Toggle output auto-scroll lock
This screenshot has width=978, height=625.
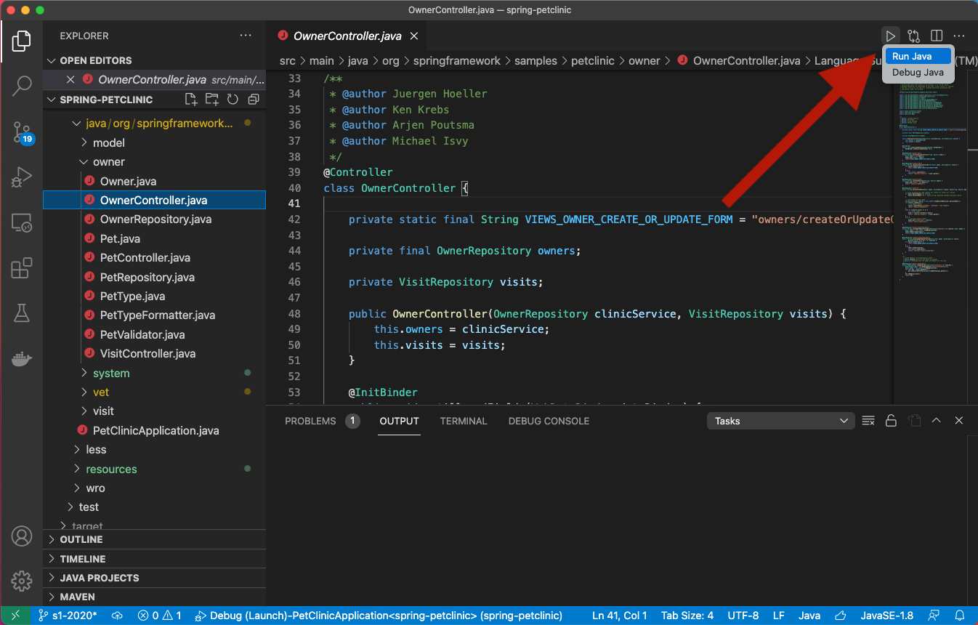[x=891, y=421]
